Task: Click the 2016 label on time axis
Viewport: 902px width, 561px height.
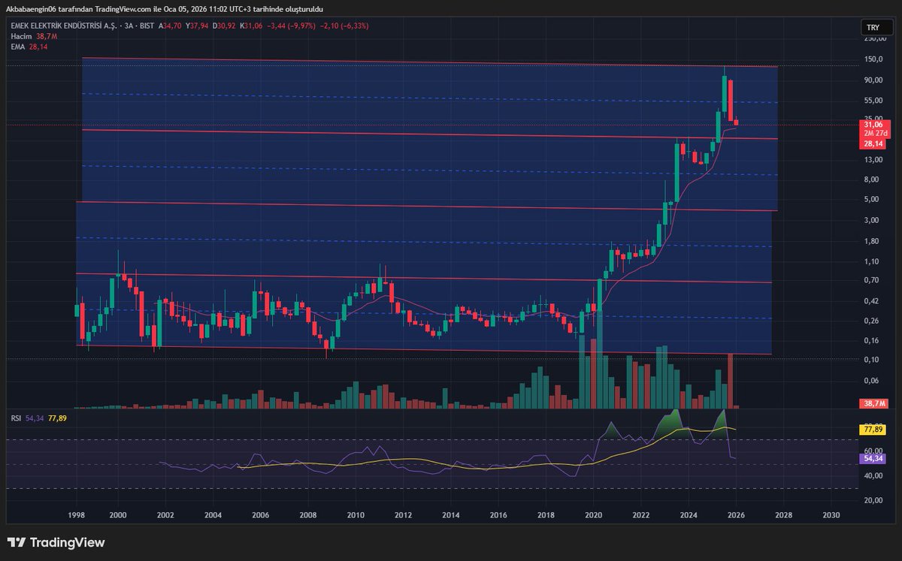Action: click(x=498, y=516)
